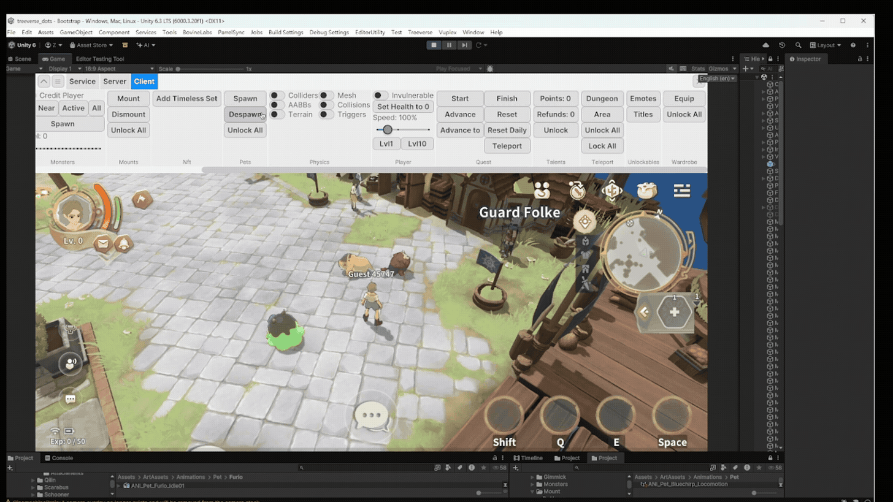Click the in-game friends group icon
The image size is (893, 502).
pos(542,191)
